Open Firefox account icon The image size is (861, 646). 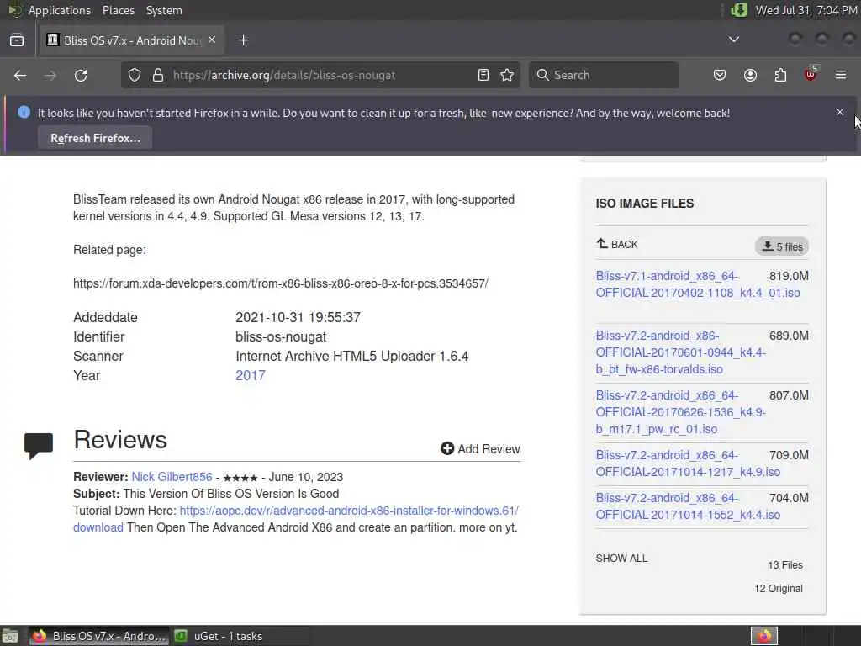[750, 75]
